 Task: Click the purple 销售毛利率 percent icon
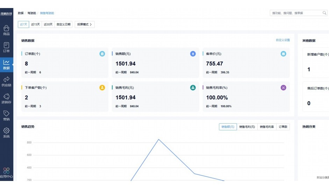(x=284, y=88)
